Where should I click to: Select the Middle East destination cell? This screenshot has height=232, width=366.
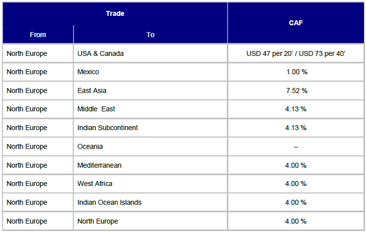click(151, 109)
